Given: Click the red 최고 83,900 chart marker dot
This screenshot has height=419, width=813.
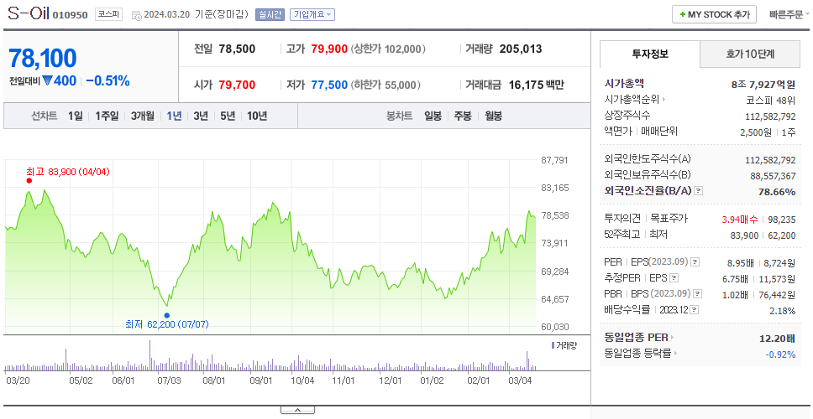Looking at the screenshot, I should click(29, 180).
